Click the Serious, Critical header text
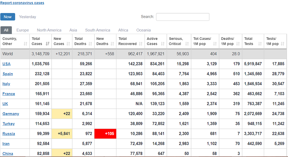Image resolution: width=288 pixels, height=157 pixels. tap(176, 41)
